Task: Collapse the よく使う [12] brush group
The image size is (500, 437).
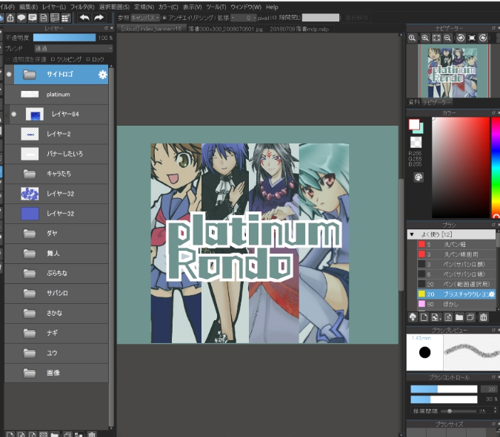Action: [x=412, y=234]
